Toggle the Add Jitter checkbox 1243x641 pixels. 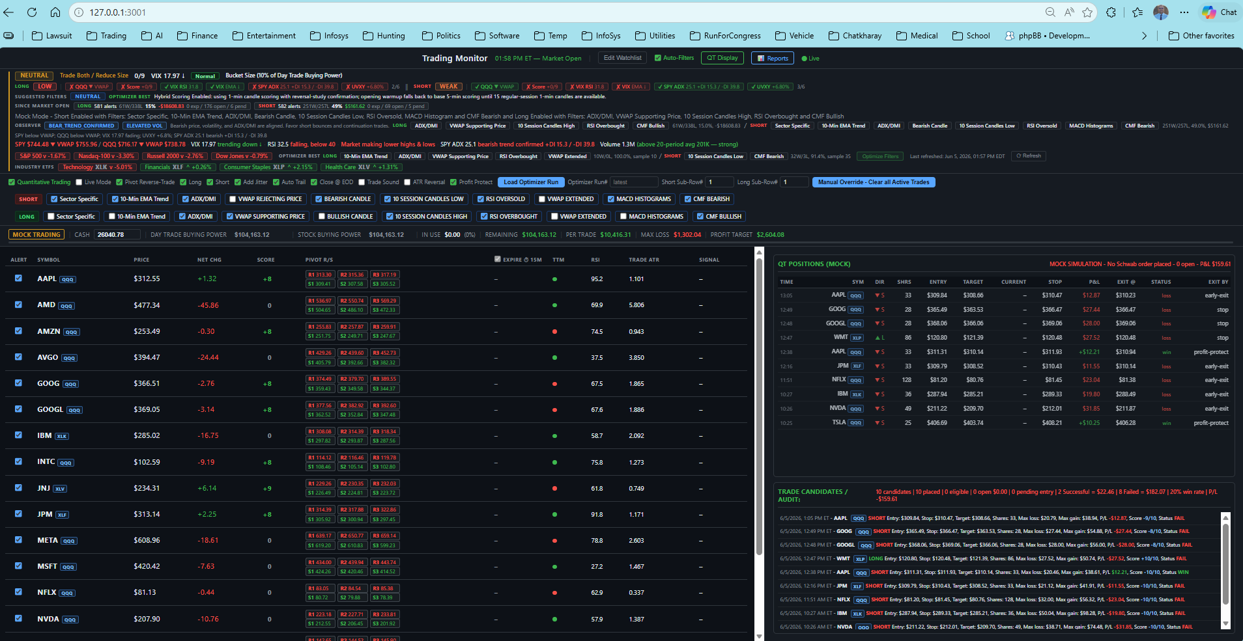pos(238,182)
